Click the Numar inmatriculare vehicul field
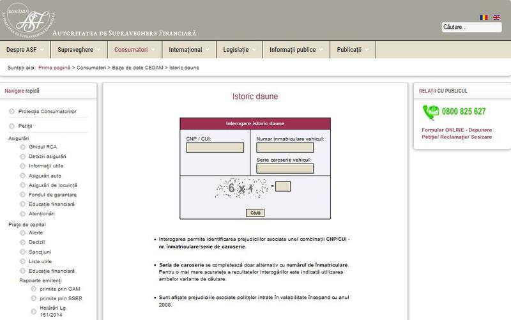This screenshot has height=320, width=511. pyautogui.click(x=284, y=148)
